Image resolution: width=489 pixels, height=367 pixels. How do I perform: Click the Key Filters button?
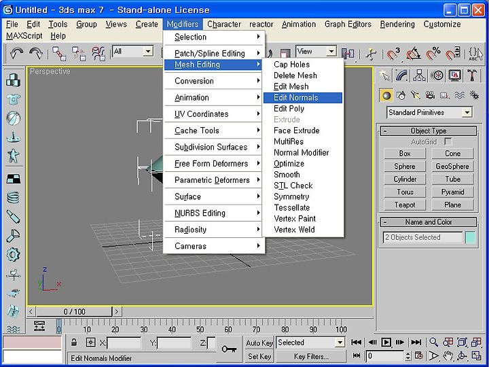point(311,356)
